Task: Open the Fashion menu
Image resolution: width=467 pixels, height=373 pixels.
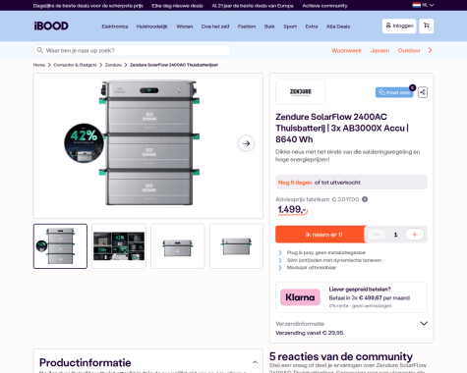Action: (247, 27)
